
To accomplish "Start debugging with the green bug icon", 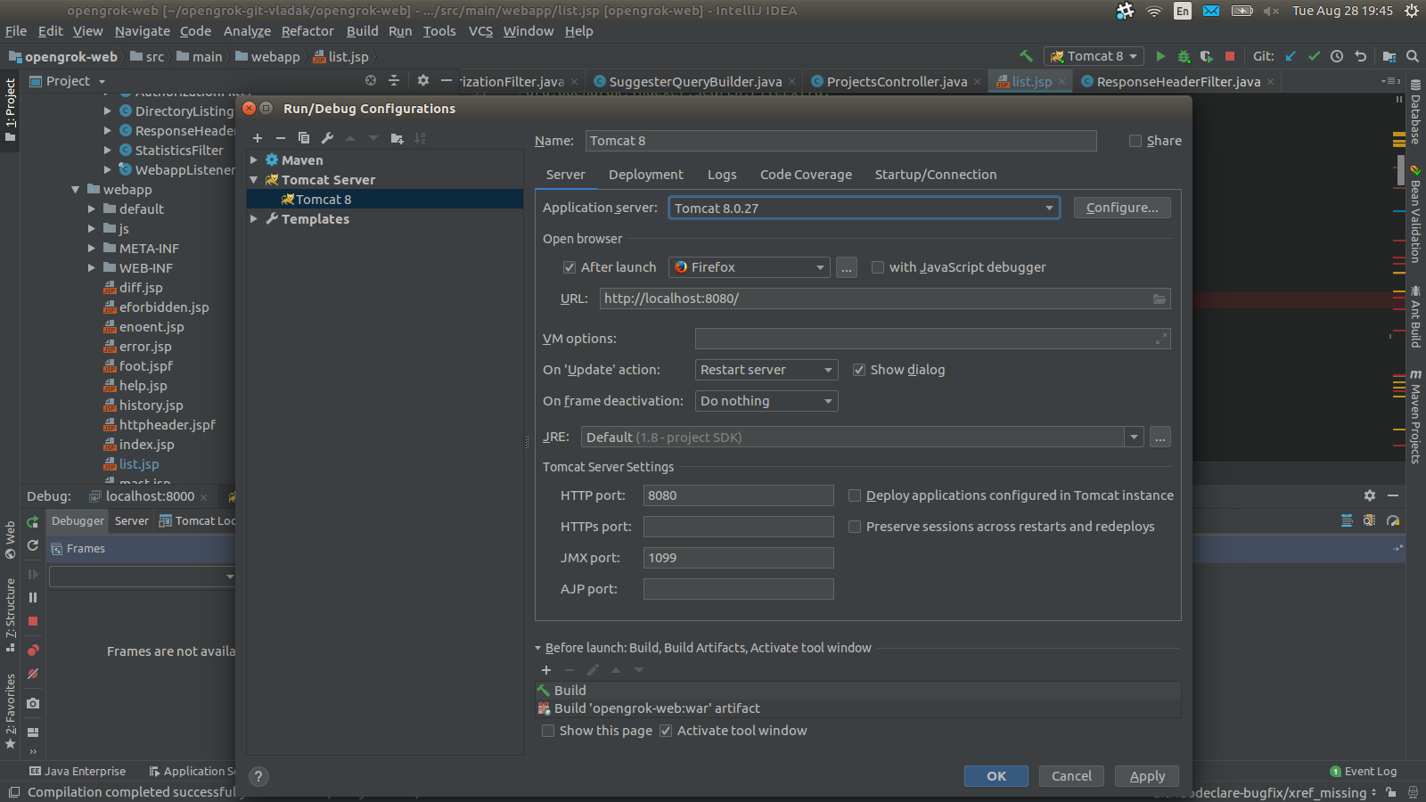I will tap(1184, 56).
